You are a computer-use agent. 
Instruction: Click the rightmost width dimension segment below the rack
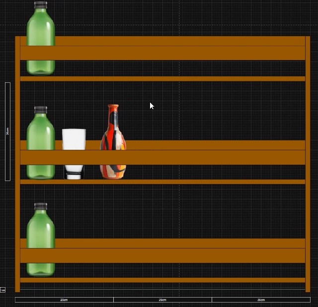[x=261, y=300]
